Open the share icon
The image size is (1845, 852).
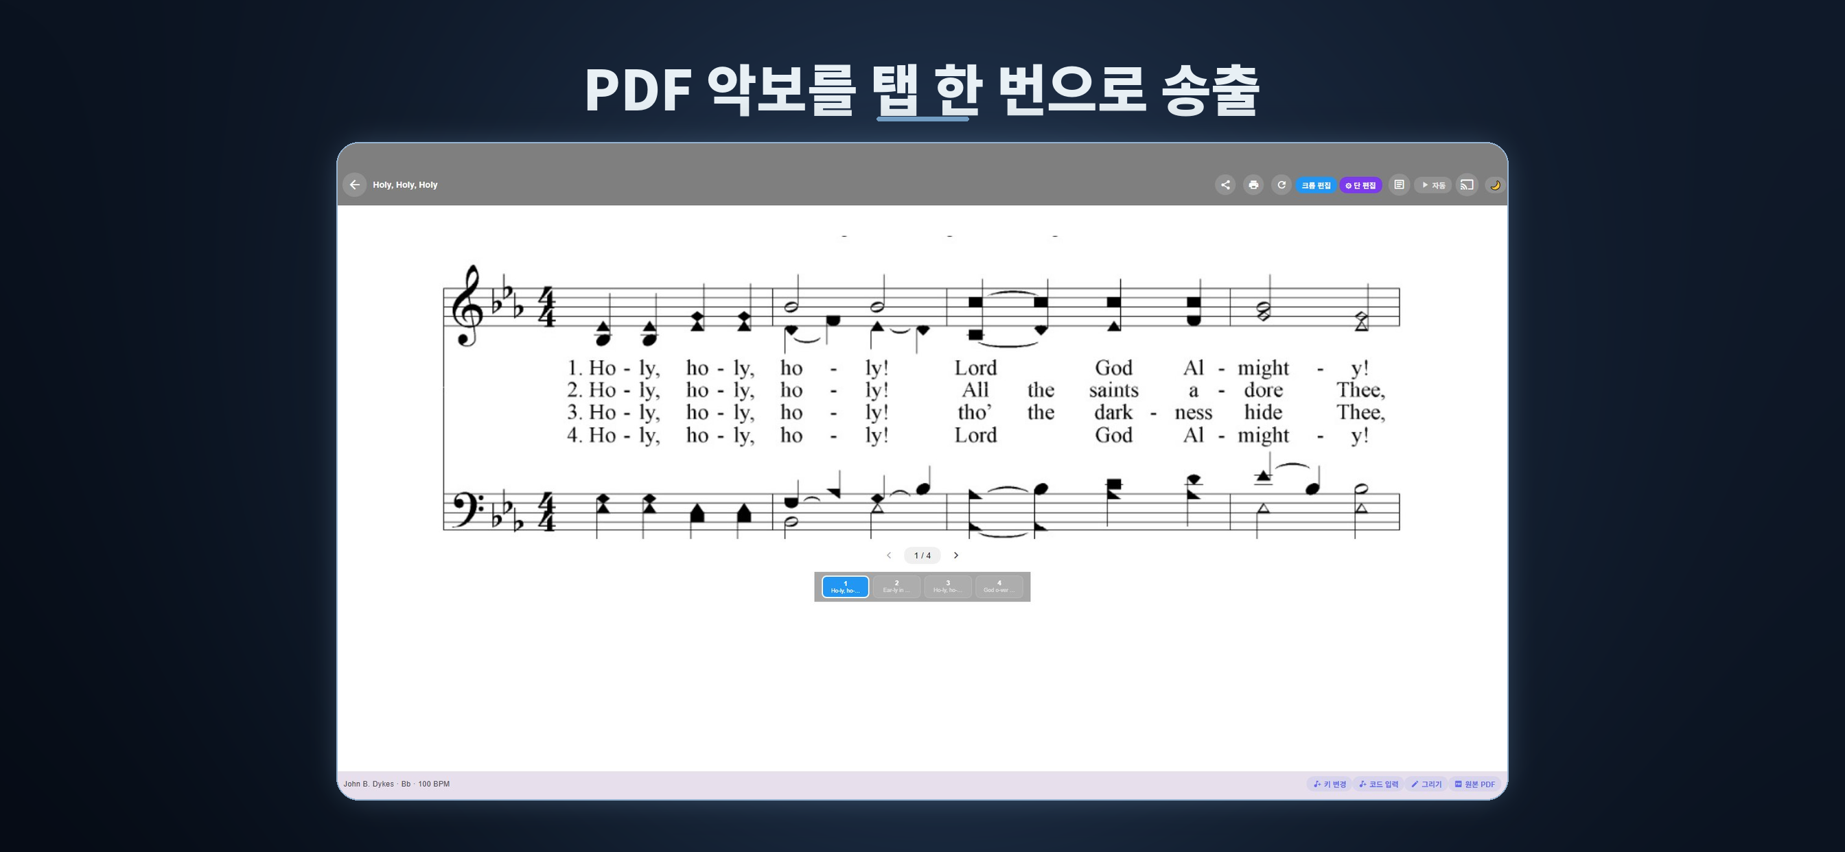pos(1225,185)
